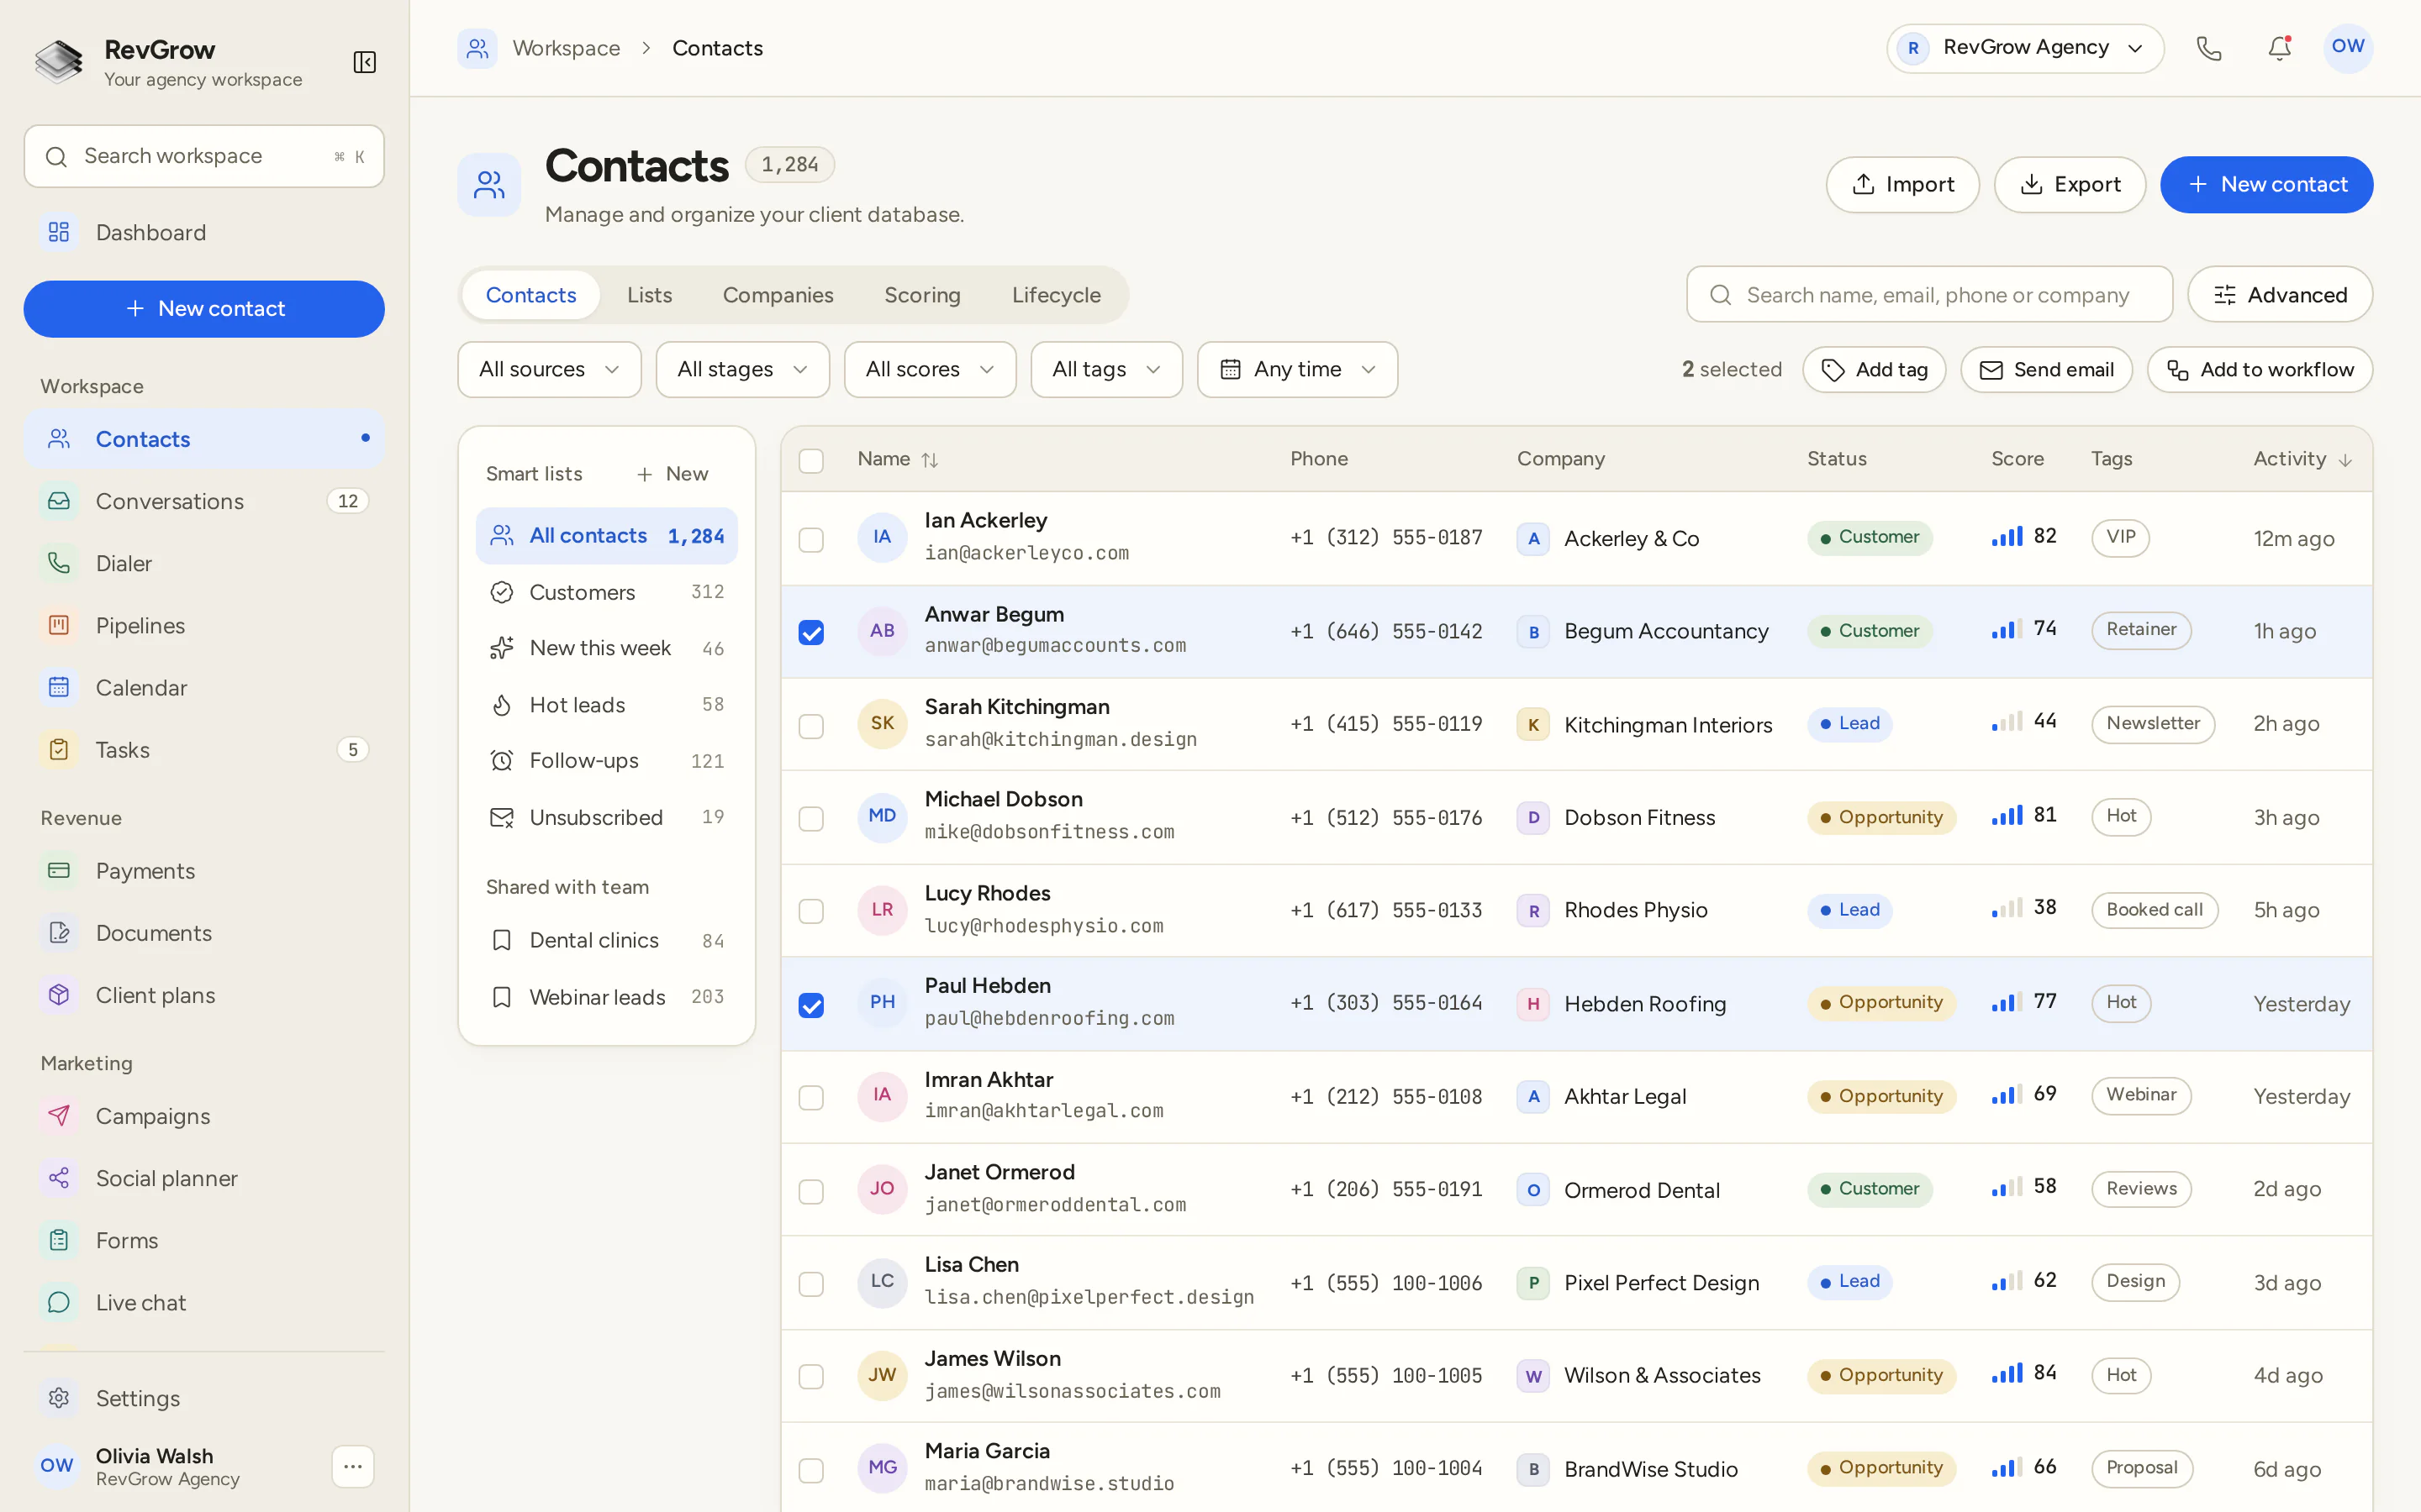Open notifications bell
Viewport: 2421px width, 1512px height.
(2279, 48)
